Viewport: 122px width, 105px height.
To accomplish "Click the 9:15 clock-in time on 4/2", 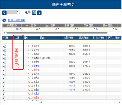I will tap(72, 50).
